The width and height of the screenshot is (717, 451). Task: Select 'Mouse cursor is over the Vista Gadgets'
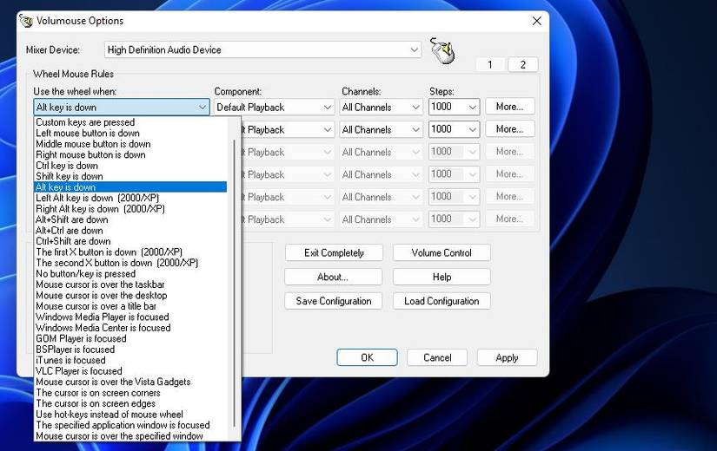pos(130,382)
